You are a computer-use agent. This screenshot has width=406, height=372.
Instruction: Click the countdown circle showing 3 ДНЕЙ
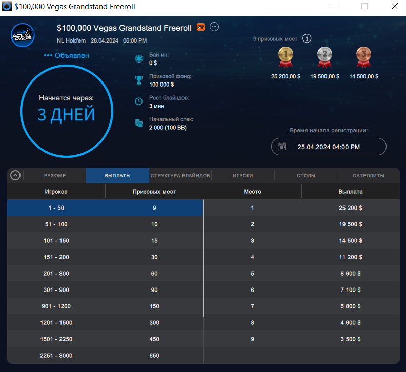(x=67, y=111)
